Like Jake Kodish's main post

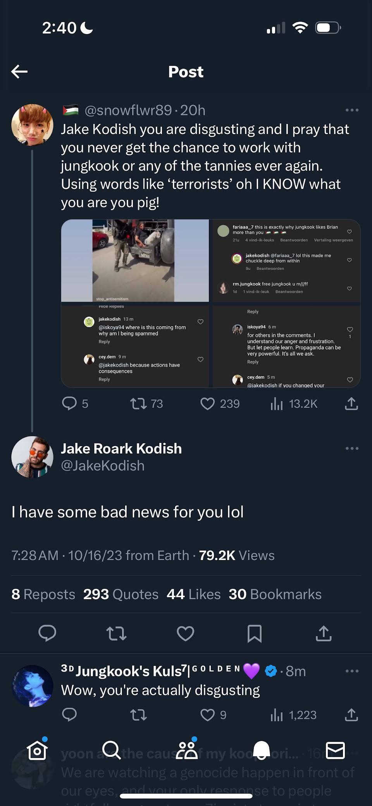coord(185,633)
